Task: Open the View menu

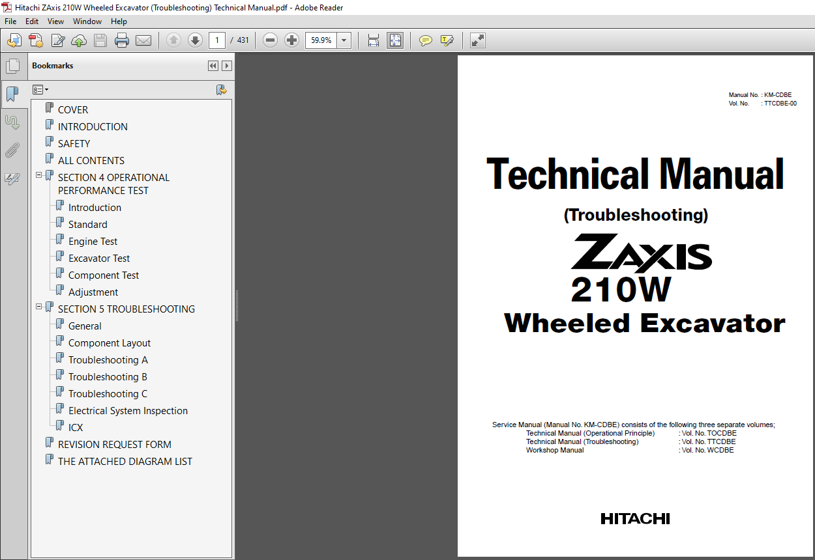Action: [56, 21]
